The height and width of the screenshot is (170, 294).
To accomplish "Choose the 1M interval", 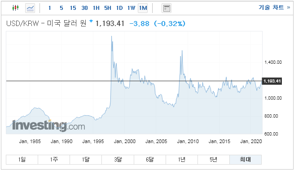I will coord(143,8).
